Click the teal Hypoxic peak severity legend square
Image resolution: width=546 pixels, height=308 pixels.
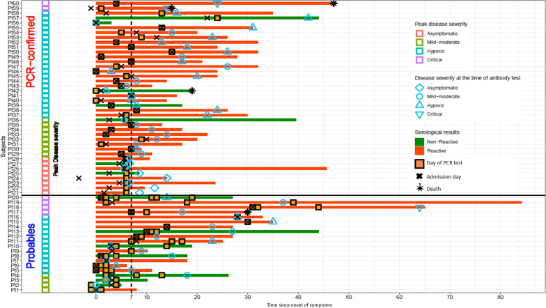[419, 51]
